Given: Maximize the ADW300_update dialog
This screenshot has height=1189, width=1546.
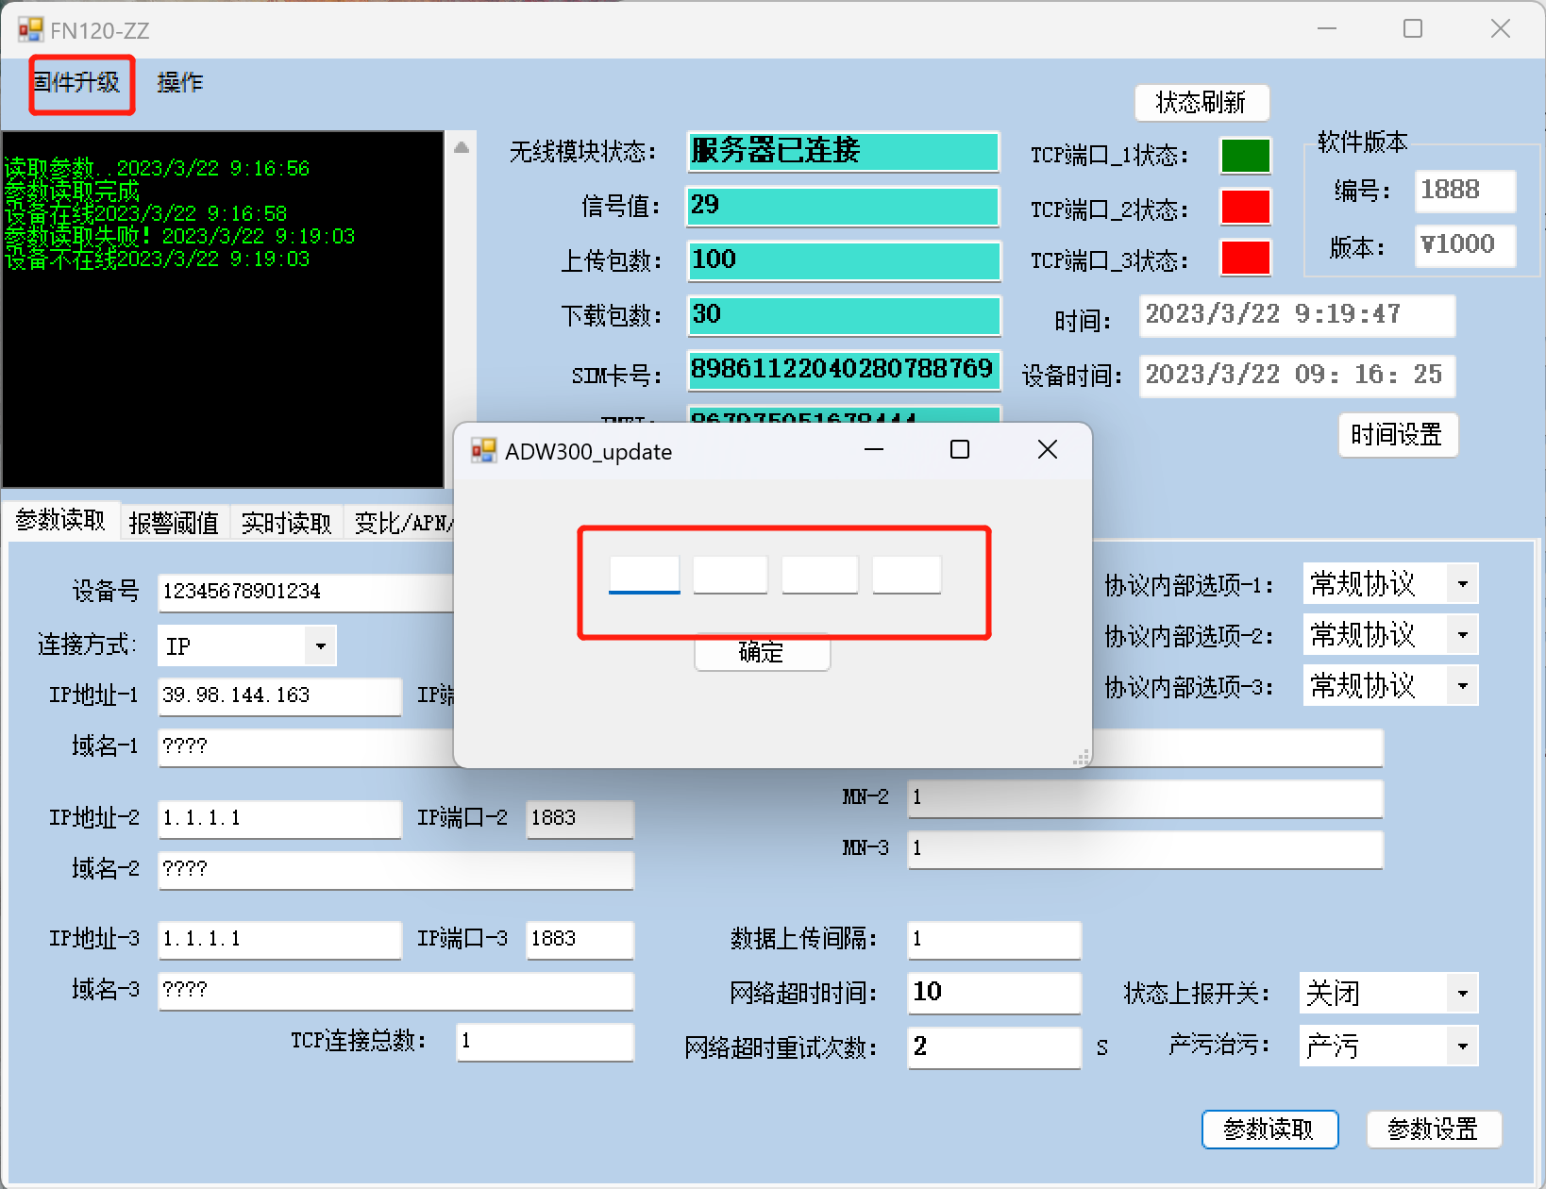Looking at the screenshot, I should 959,450.
